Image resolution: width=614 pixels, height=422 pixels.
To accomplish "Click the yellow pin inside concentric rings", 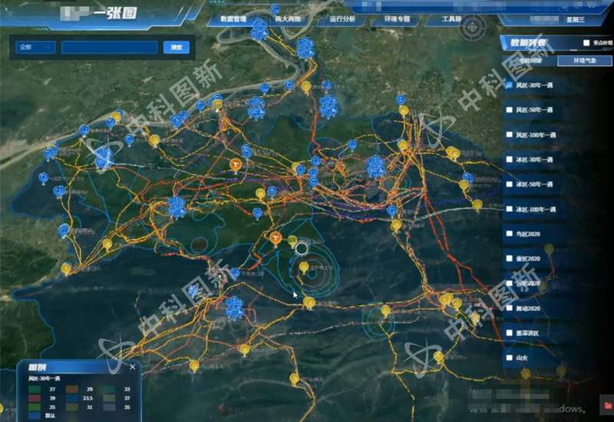I will (304, 268).
